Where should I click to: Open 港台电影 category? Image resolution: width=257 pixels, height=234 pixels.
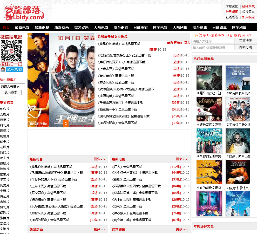tap(121, 28)
